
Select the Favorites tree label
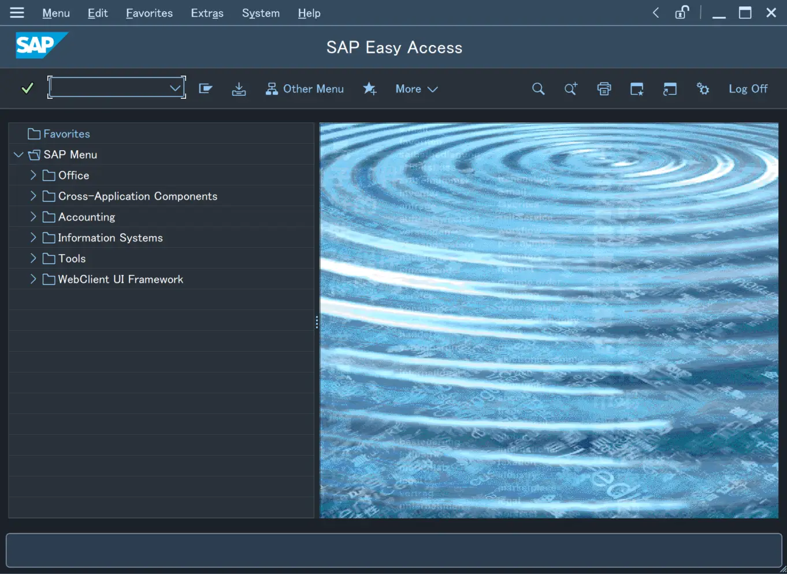[67, 133]
